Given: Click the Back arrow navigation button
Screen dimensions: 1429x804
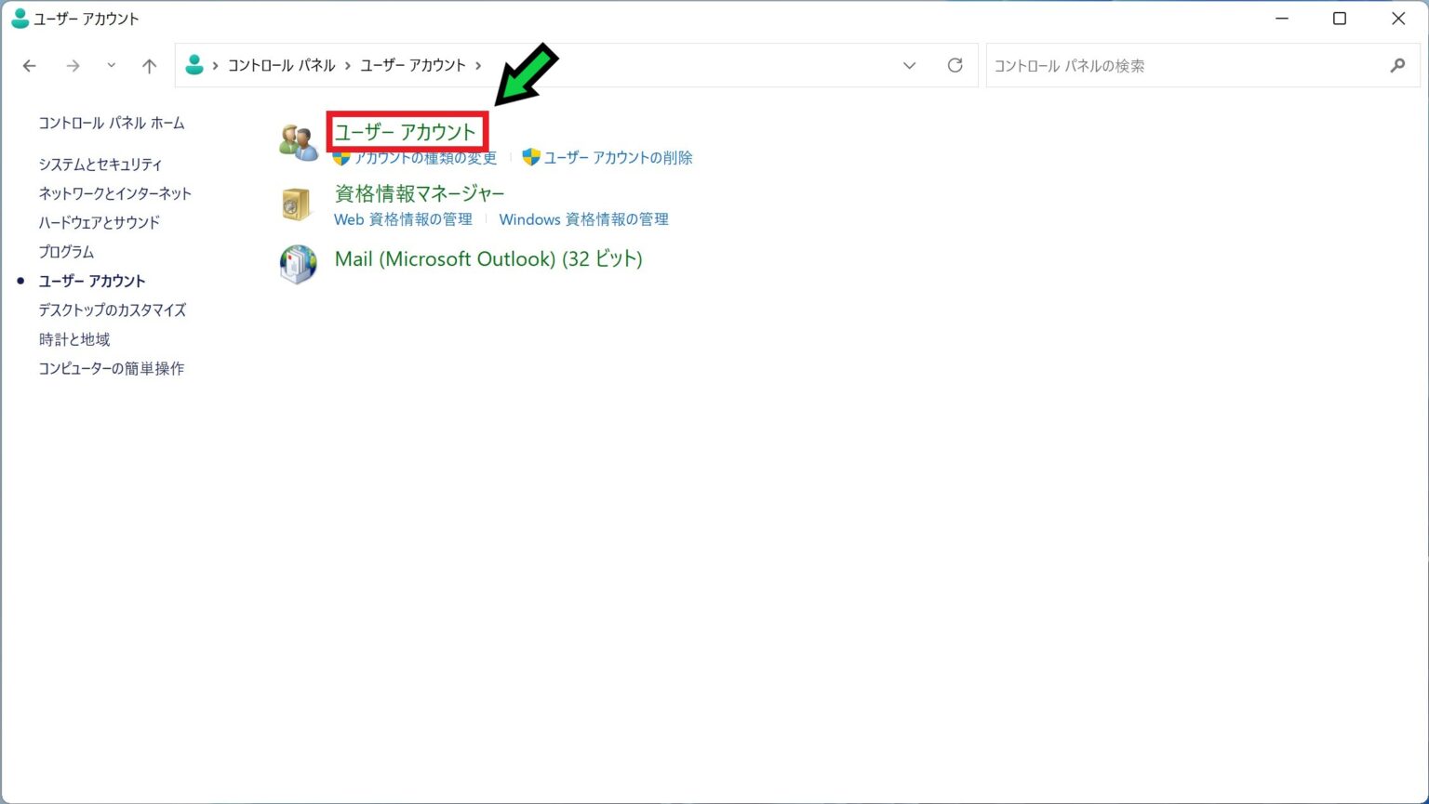Looking at the screenshot, I should point(30,66).
